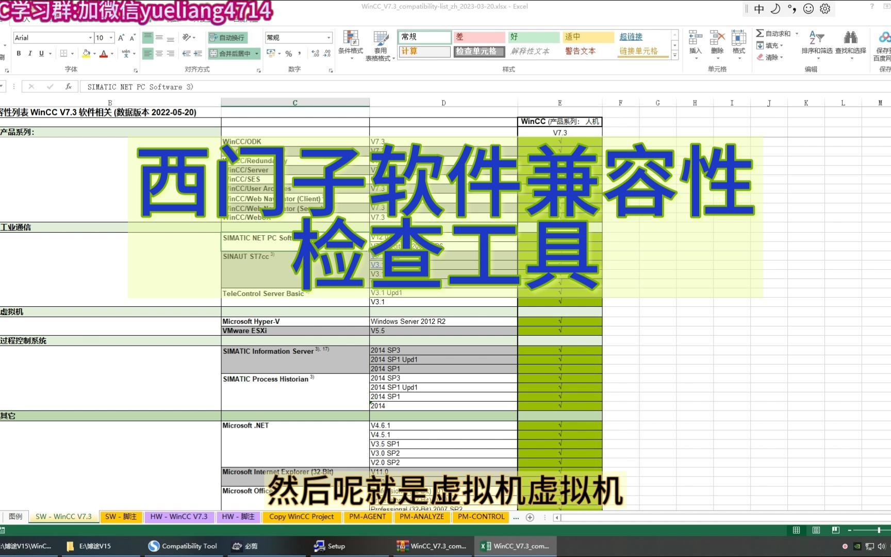Open the number format (常规) dropdown
891x557 pixels.
329,37
